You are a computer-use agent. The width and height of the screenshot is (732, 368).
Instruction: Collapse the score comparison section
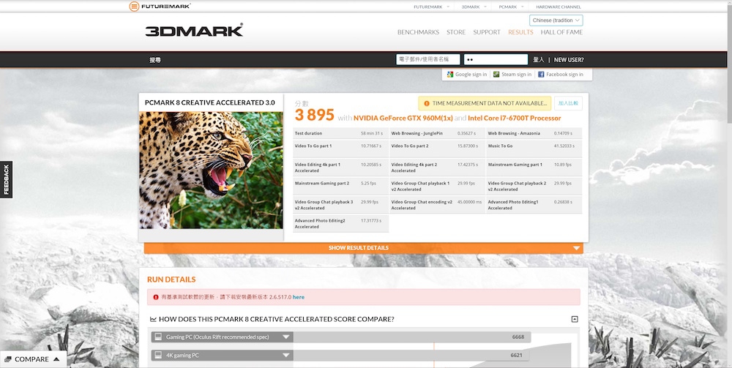tap(575, 319)
